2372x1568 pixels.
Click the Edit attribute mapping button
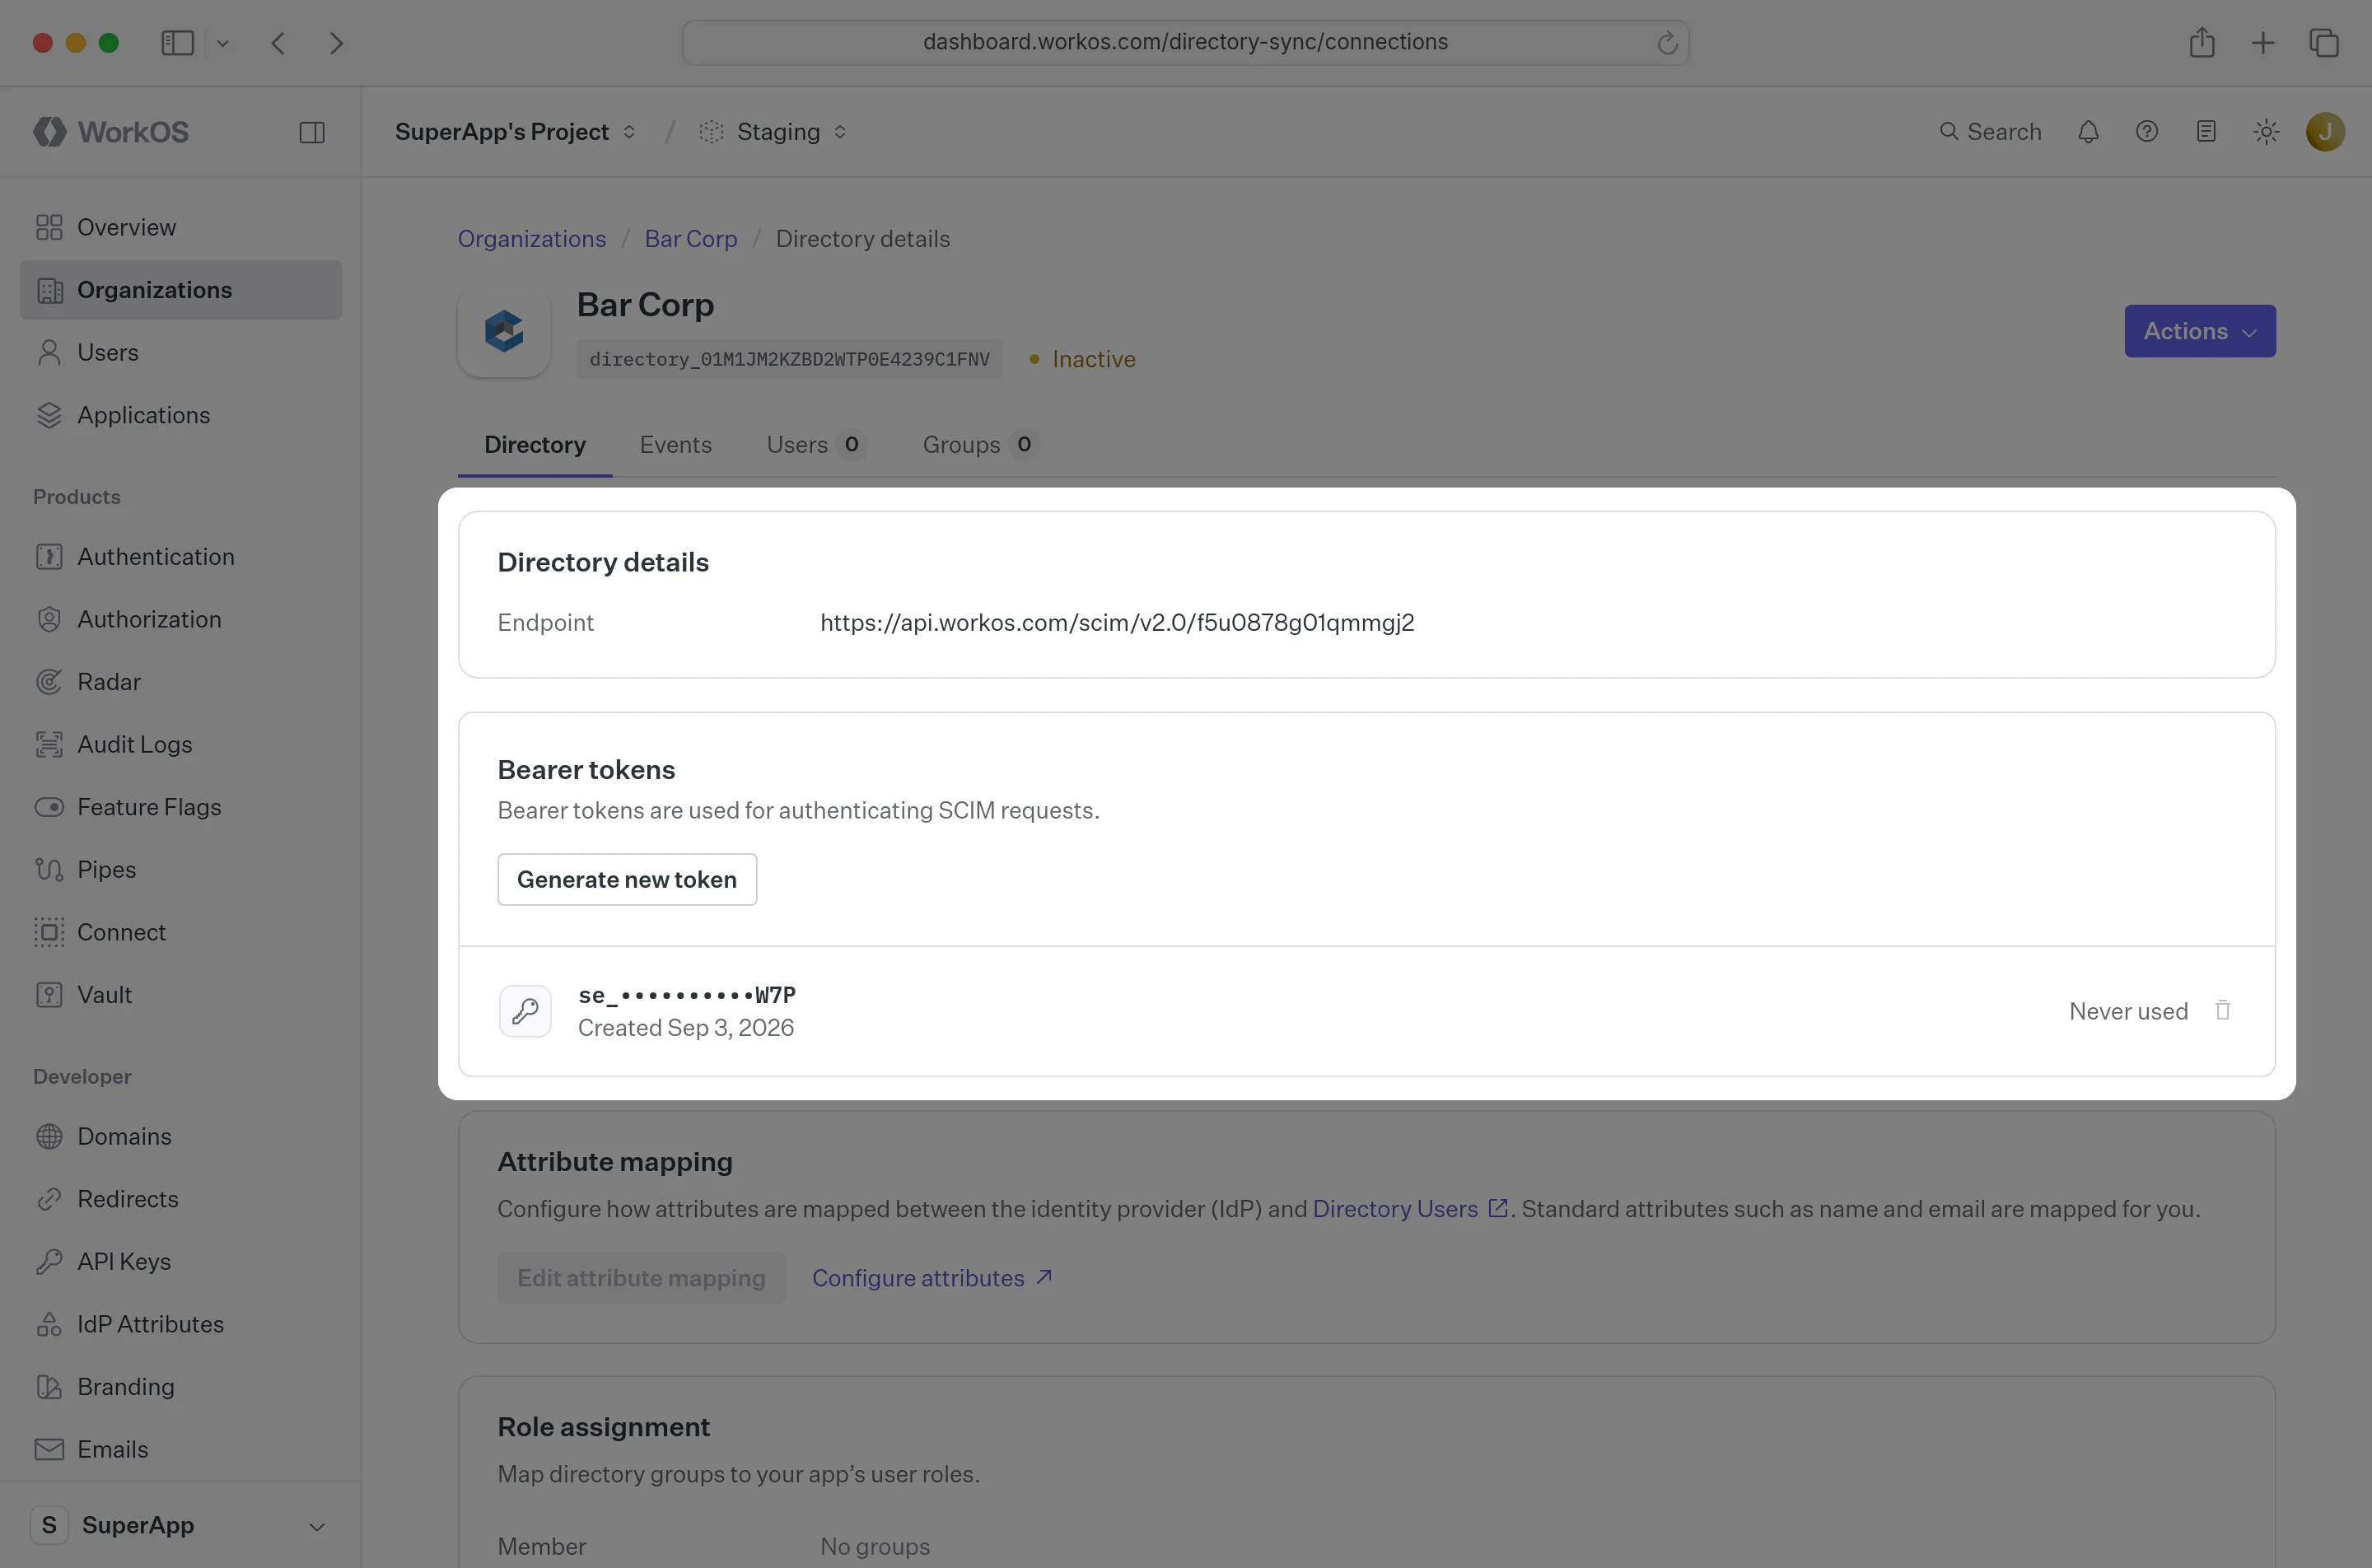point(641,1278)
